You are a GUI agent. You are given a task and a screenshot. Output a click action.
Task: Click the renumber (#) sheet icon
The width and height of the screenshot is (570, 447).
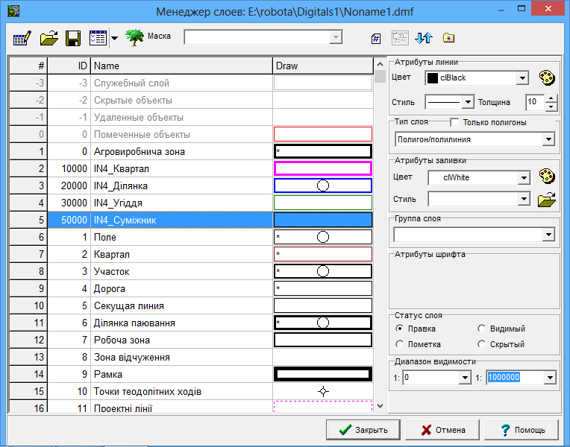[x=376, y=38]
